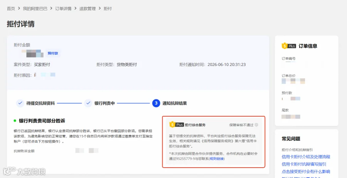The image size is (347, 178).
Task: Open 点击接受拒付会有什么影响 FAQ link
Action: 306,171
